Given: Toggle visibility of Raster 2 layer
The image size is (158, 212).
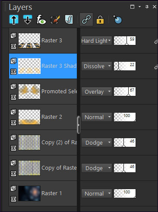Looking at the screenshot, I should [13, 123].
